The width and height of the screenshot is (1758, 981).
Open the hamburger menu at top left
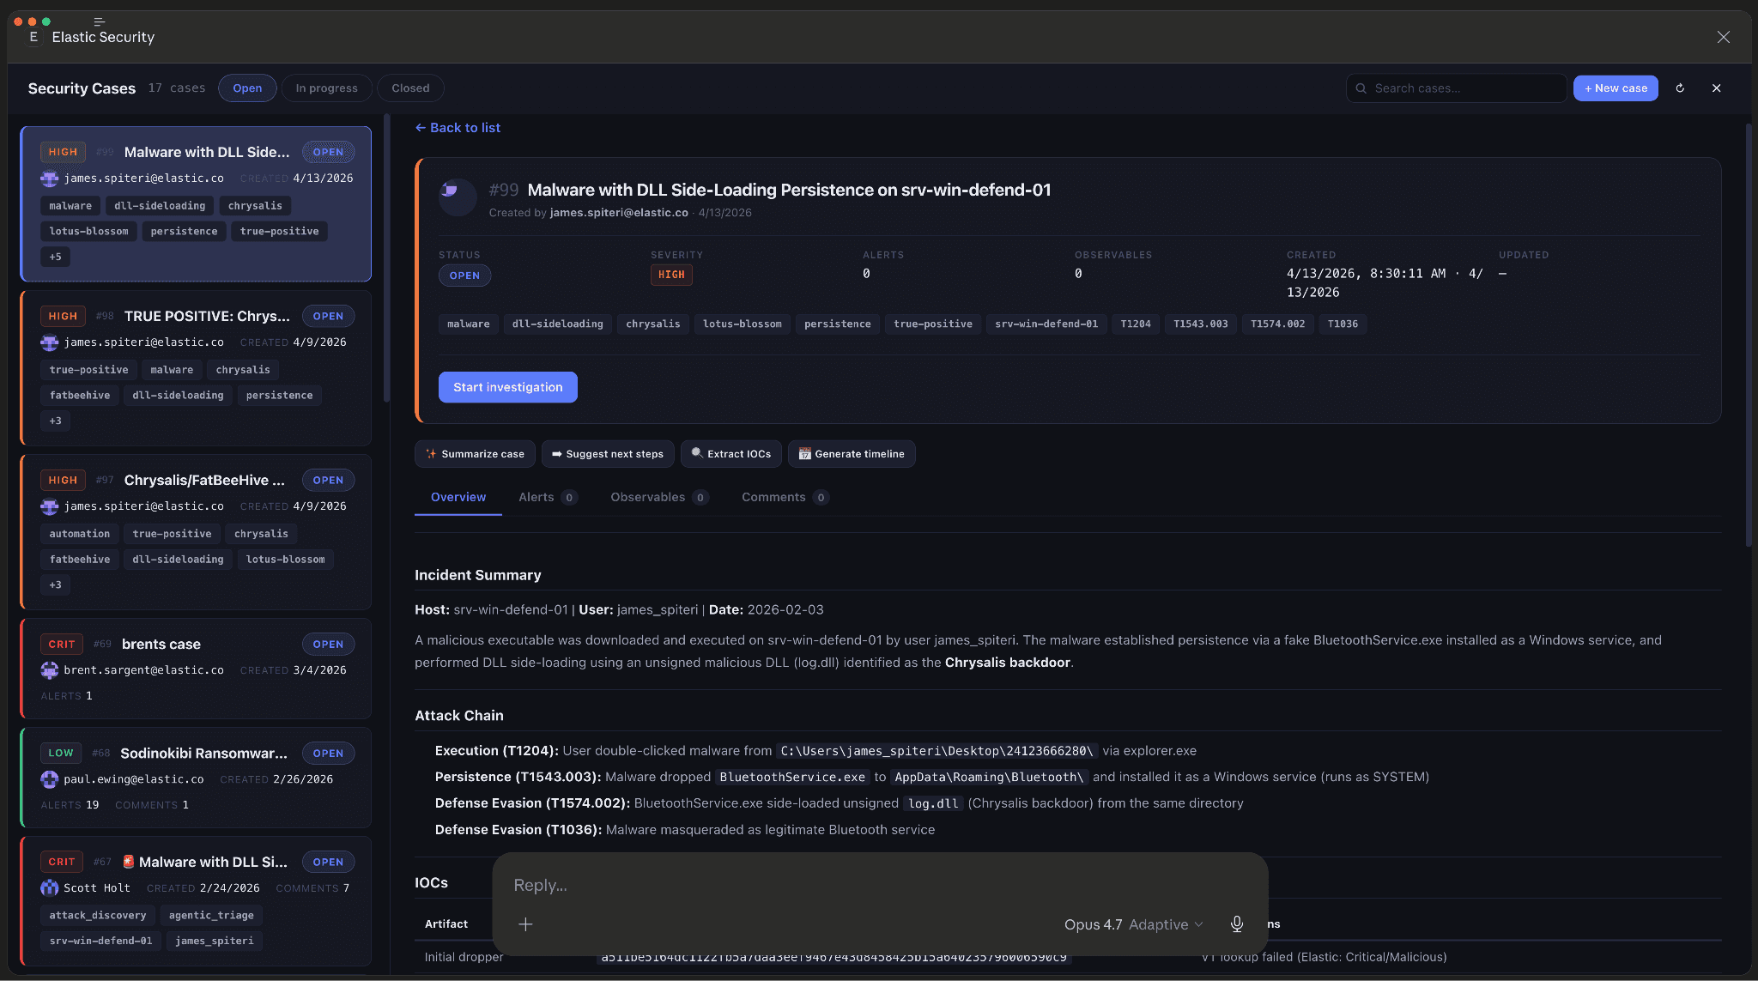(100, 21)
